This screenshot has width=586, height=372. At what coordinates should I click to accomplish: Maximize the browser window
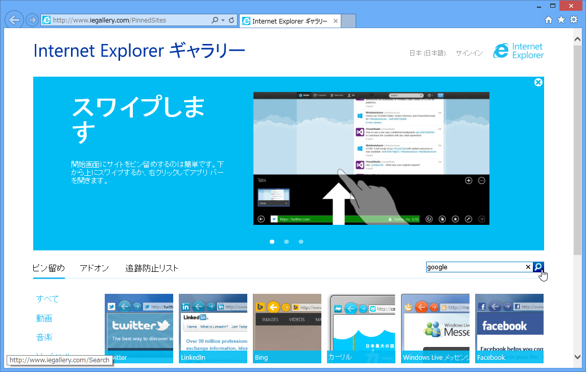click(x=553, y=6)
